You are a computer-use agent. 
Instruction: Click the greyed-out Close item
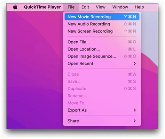click(102, 74)
